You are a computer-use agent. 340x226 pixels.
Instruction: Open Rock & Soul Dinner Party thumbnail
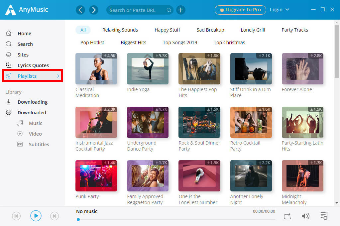(199, 122)
